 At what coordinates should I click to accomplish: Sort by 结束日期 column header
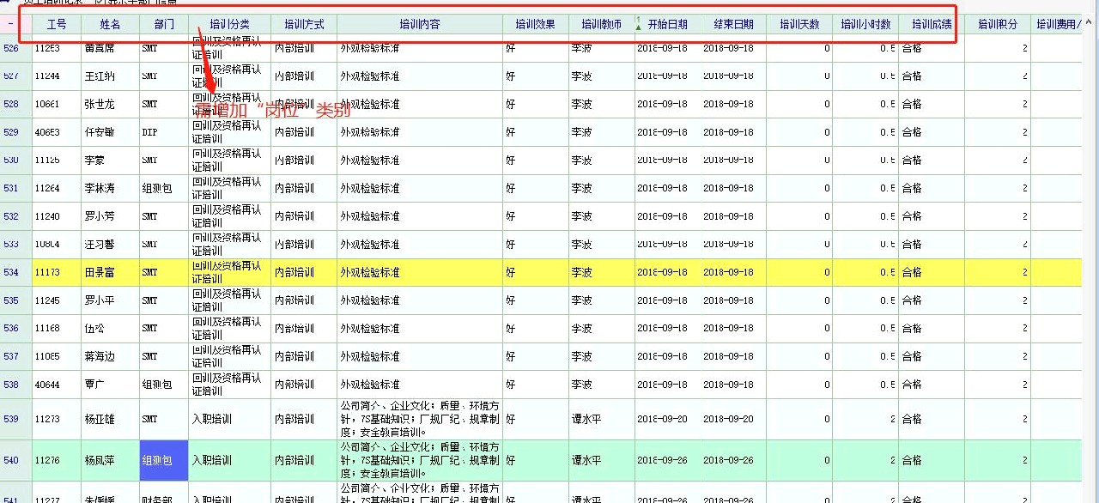click(x=733, y=24)
